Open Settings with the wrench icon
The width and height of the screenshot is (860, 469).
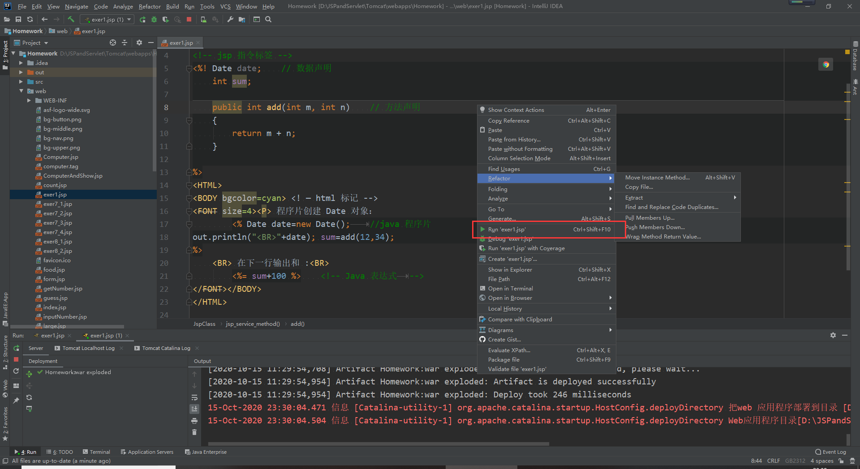(230, 19)
